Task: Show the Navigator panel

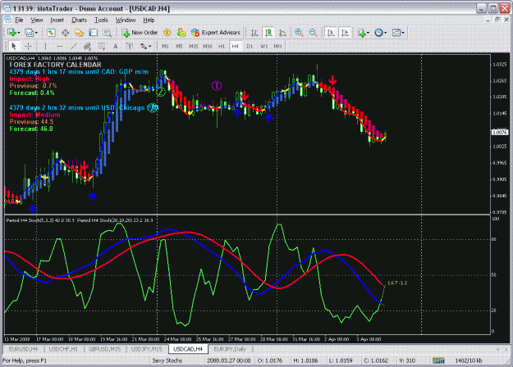Action: (79, 32)
